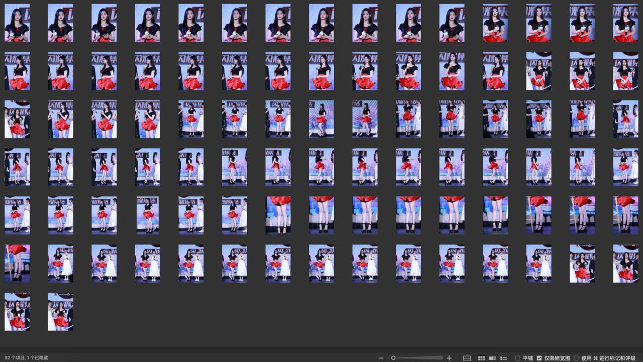This screenshot has height=362, width=643.
Task: Select the first thumbnail in the top row
Action: [x=17, y=23]
